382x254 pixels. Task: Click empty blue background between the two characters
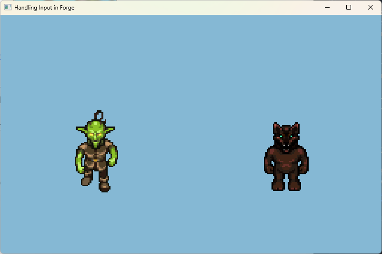tap(191, 153)
